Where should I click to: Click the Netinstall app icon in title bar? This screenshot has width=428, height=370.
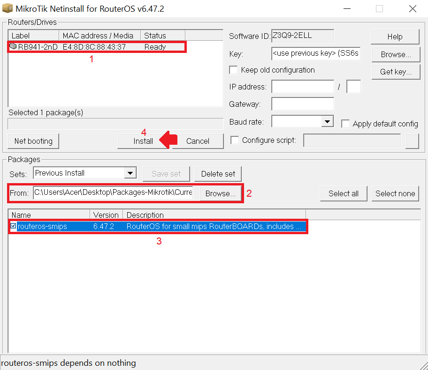coord(8,8)
